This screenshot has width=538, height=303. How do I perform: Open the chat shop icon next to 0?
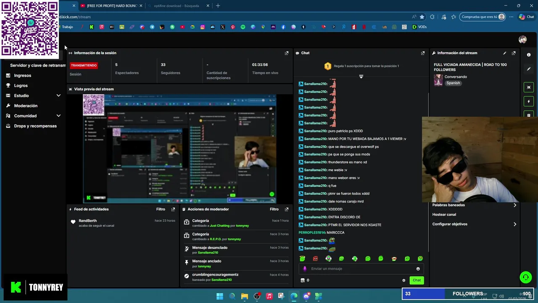click(x=302, y=280)
